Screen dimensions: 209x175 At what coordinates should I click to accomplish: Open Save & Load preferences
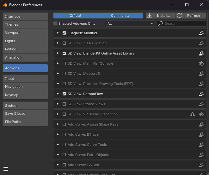pyautogui.click(x=25, y=113)
